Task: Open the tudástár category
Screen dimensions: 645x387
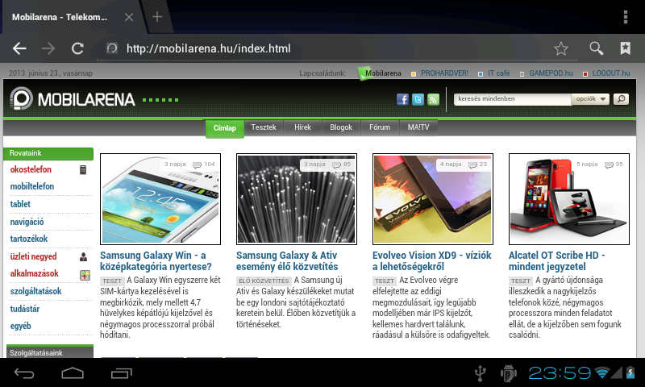Action: click(x=25, y=309)
